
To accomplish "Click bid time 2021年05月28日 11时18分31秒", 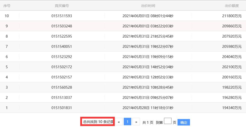I will [148, 108].
